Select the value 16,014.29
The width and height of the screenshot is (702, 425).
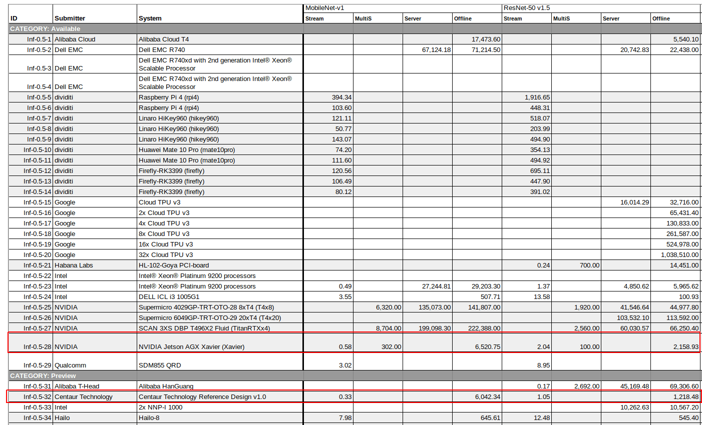634,202
